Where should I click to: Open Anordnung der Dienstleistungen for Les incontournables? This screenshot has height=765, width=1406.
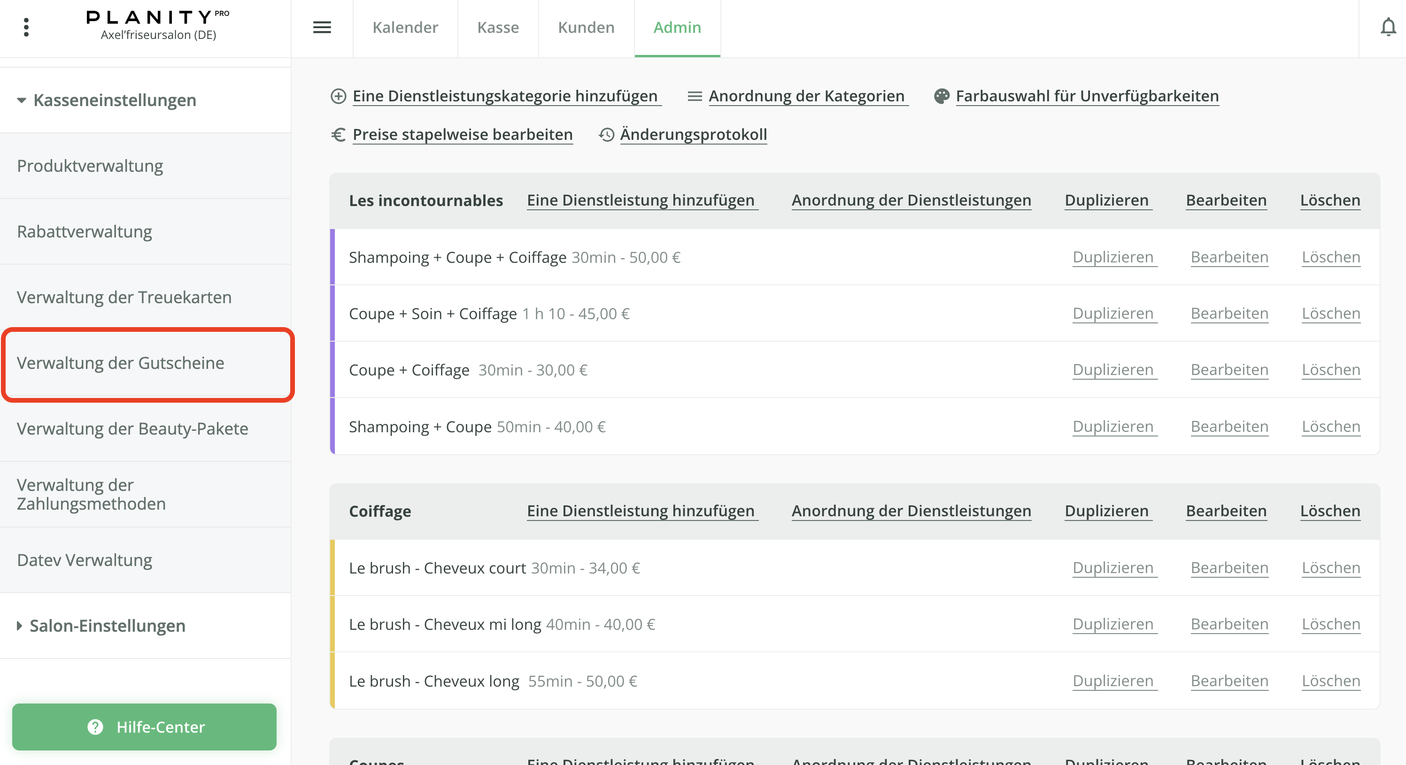[x=912, y=200]
